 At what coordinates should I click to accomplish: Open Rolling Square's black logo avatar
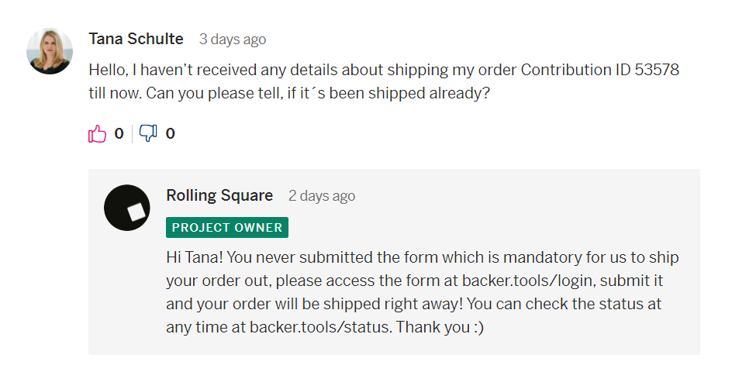127,208
